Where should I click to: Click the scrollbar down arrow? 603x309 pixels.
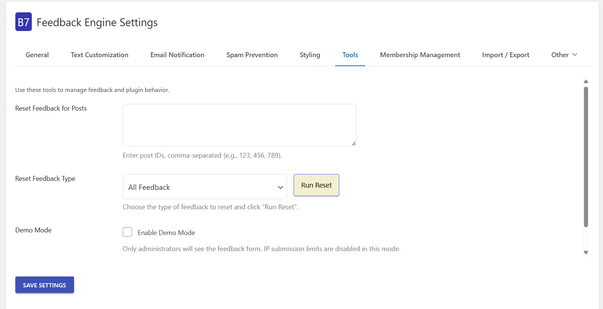coord(586,253)
